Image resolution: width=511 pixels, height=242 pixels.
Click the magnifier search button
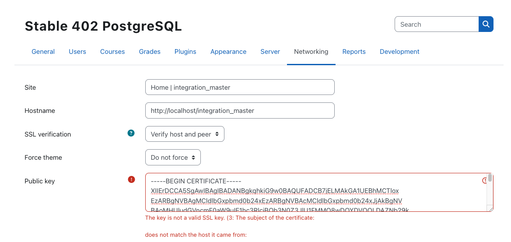coord(486,24)
